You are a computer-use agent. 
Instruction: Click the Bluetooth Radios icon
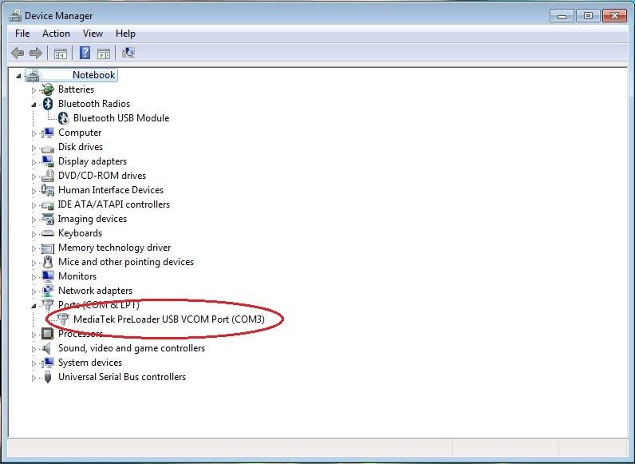48,104
